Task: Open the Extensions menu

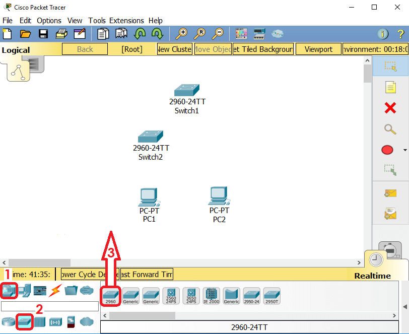Action: pyautogui.click(x=126, y=20)
